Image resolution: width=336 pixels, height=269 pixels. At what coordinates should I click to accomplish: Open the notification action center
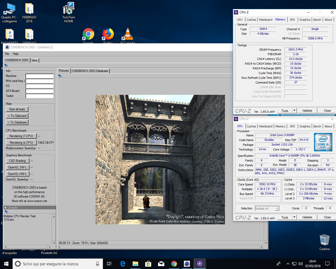coord(327,264)
